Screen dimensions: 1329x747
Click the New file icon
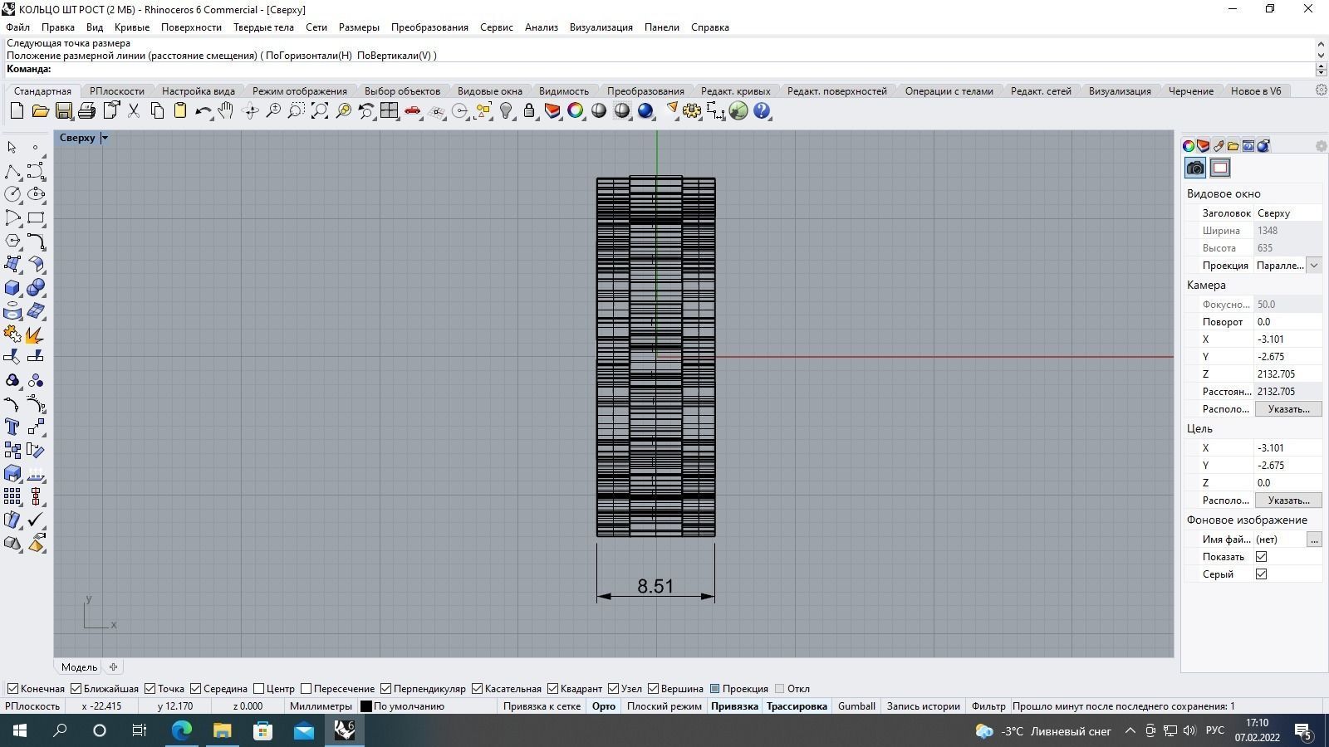click(17, 111)
